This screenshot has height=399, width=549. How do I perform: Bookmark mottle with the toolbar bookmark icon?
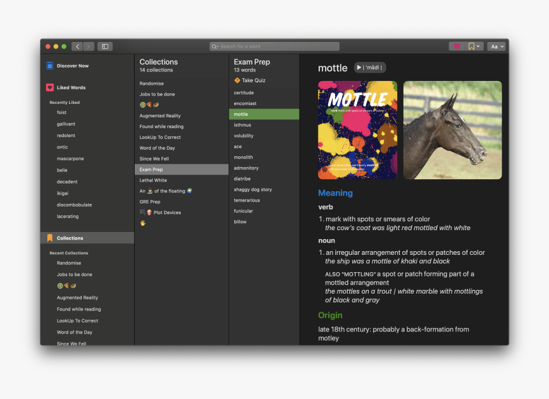click(x=470, y=46)
